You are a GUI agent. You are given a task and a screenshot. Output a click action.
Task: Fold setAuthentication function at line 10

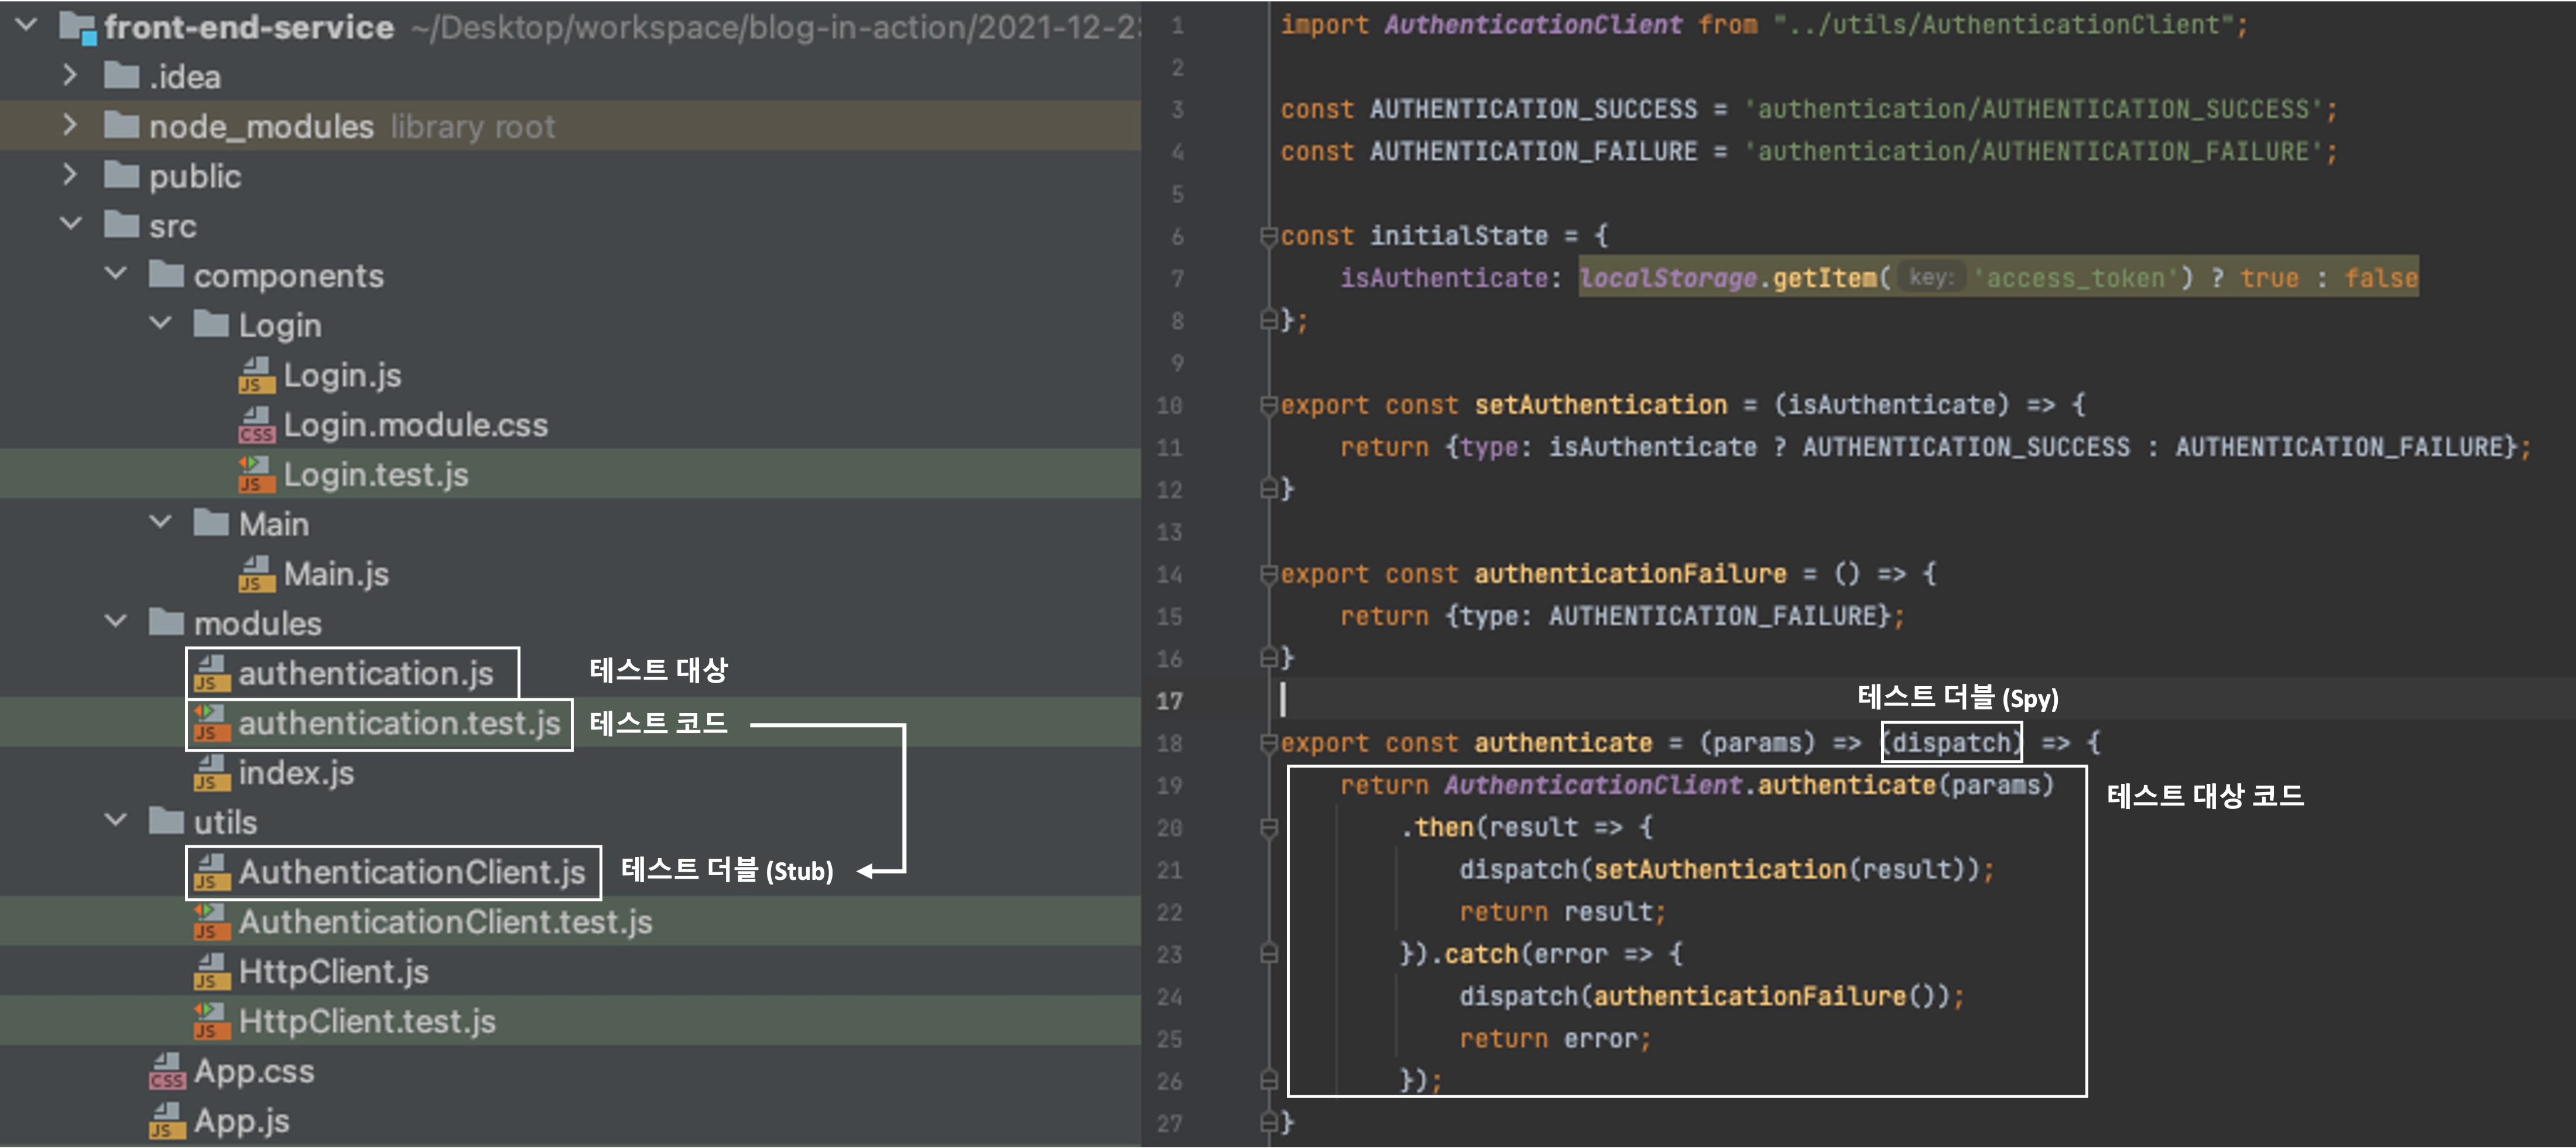[1269, 405]
